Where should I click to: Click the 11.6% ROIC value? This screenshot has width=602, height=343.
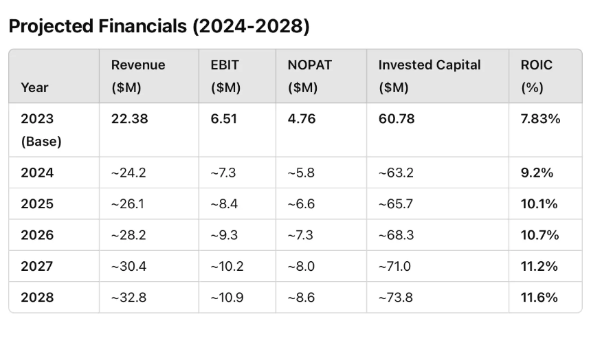click(x=539, y=297)
